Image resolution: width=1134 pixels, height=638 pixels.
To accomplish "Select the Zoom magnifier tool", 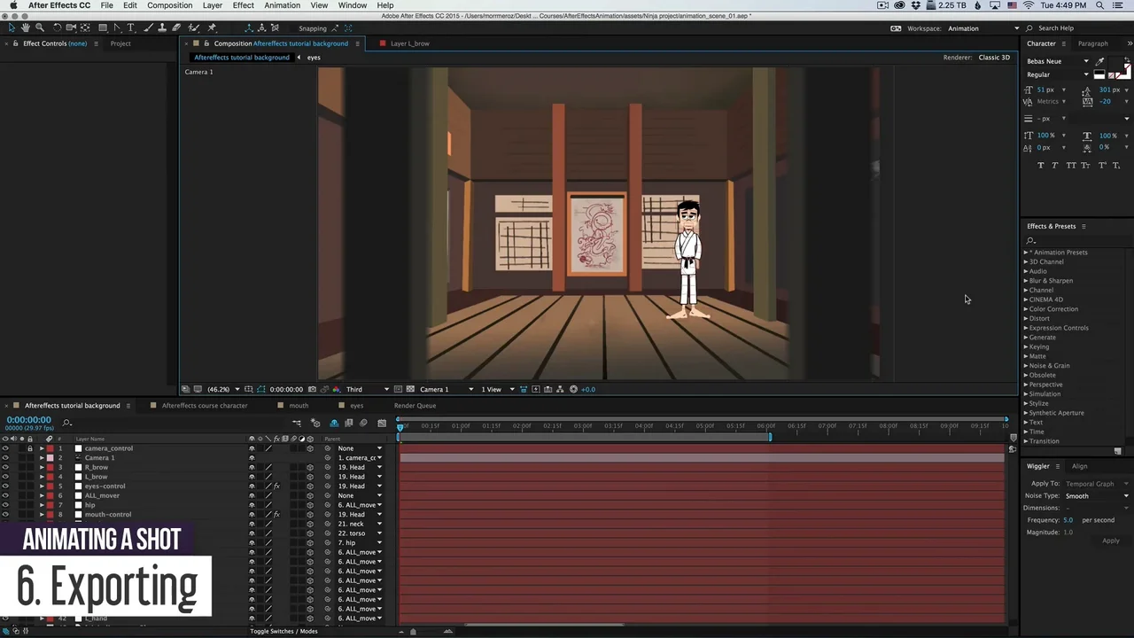I will point(39,28).
